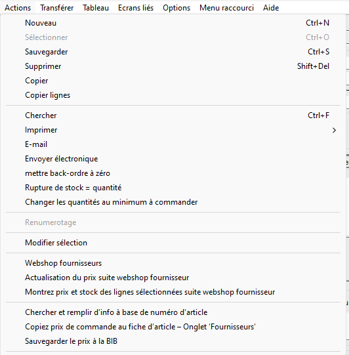
Task: Click mettre back-ordre à zéro
Action: point(173,173)
